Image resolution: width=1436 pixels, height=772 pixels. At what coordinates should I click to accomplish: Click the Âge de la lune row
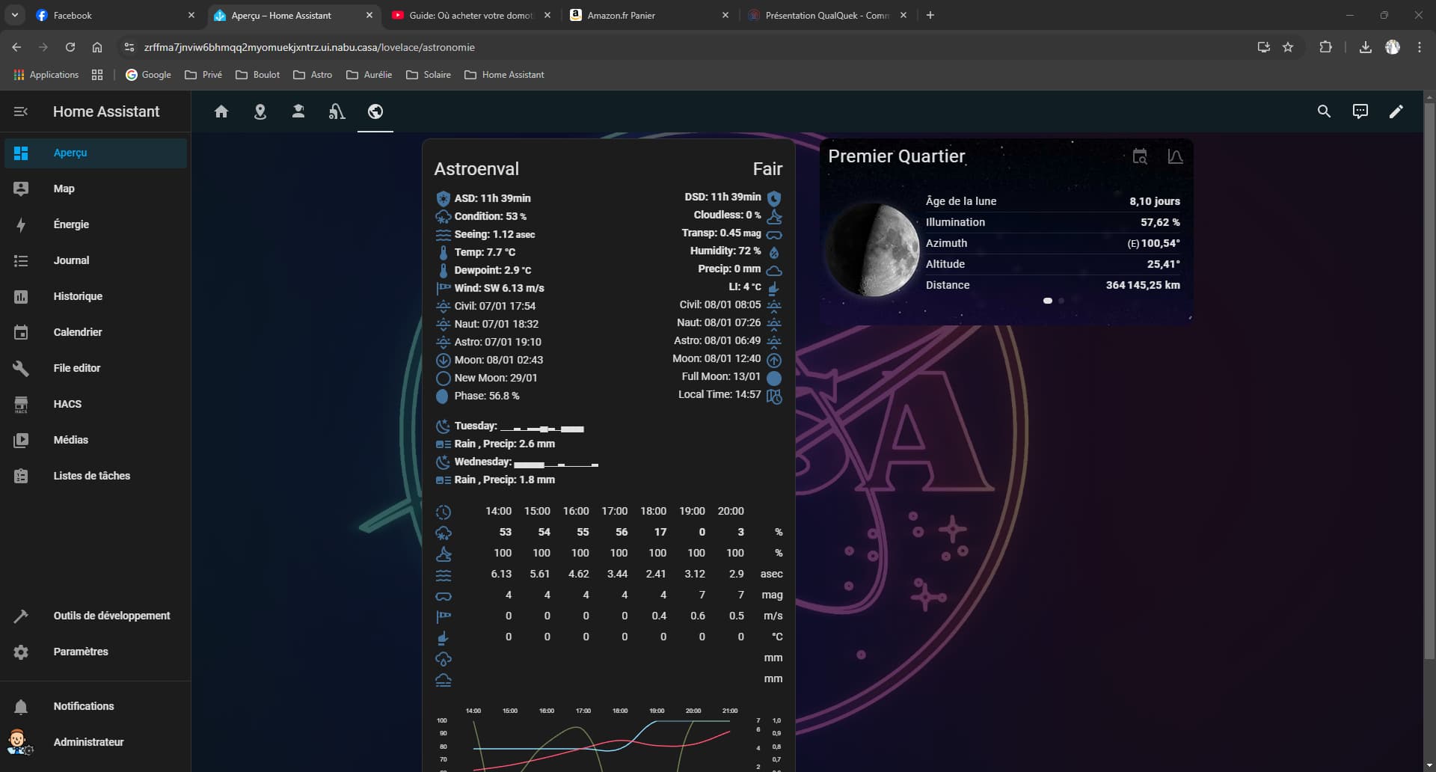point(1052,201)
